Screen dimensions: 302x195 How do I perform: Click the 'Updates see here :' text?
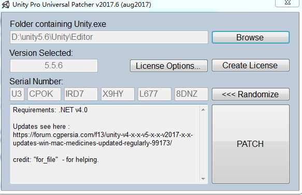click(41, 127)
